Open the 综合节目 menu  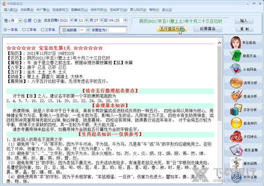tap(99, 10)
